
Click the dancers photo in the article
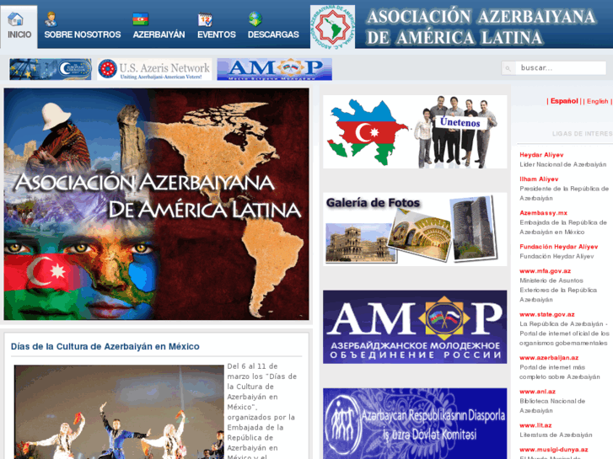[119, 412]
